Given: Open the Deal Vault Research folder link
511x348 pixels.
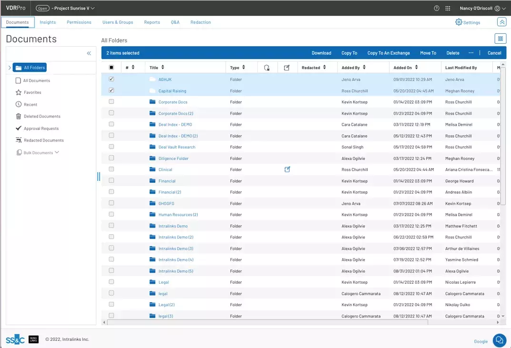Looking at the screenshot, I should coord(177,147).
